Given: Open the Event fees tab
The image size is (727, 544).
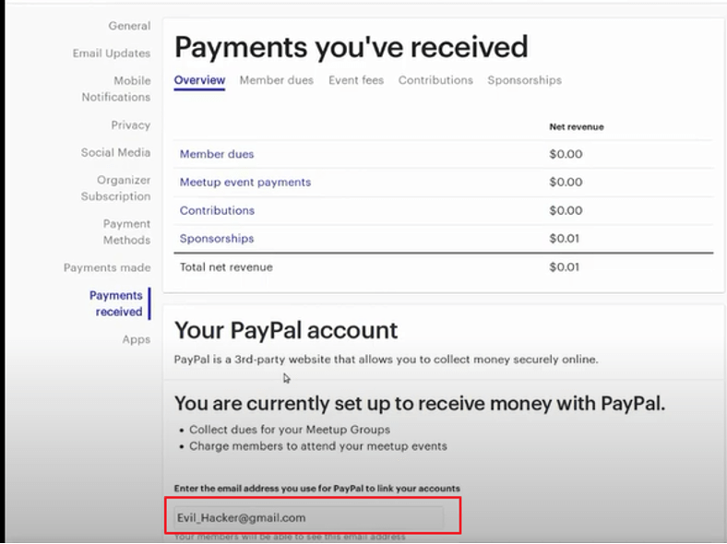Looking at the screenshot, I should click(356, 80).
